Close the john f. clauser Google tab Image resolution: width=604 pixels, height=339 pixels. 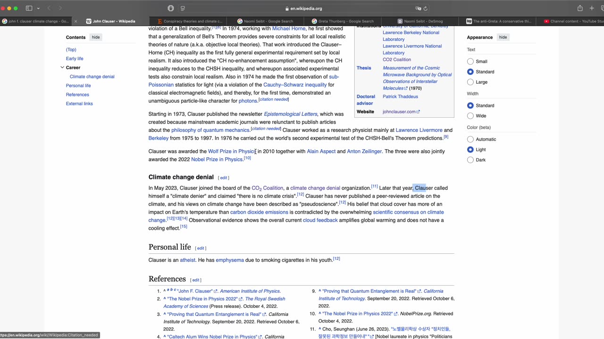click(75, 21)
